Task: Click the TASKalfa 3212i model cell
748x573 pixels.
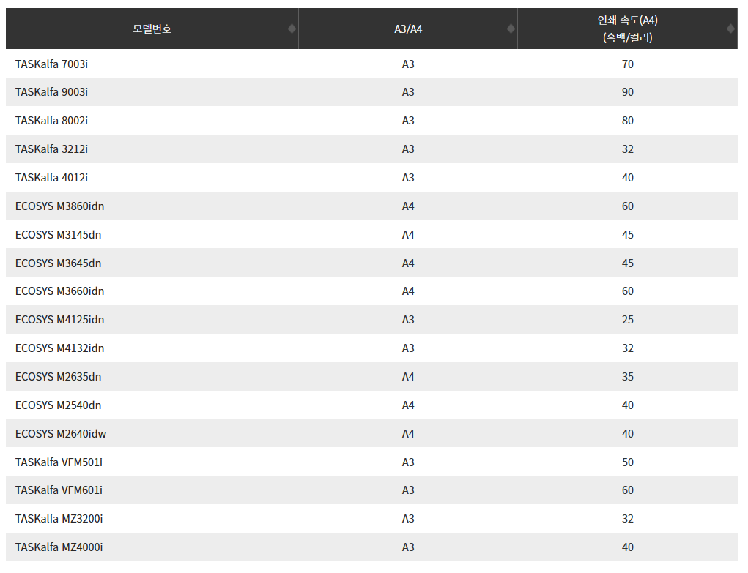Action: [x=51, y=149]
